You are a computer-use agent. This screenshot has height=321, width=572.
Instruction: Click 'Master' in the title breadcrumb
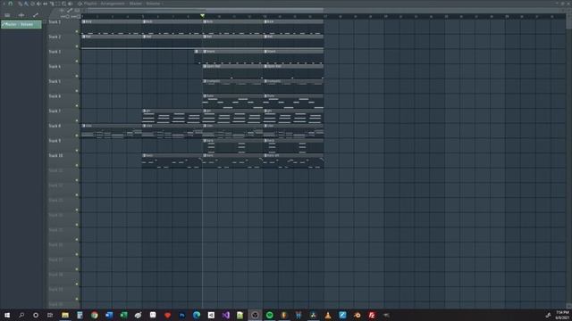click(x=136, y=4)
